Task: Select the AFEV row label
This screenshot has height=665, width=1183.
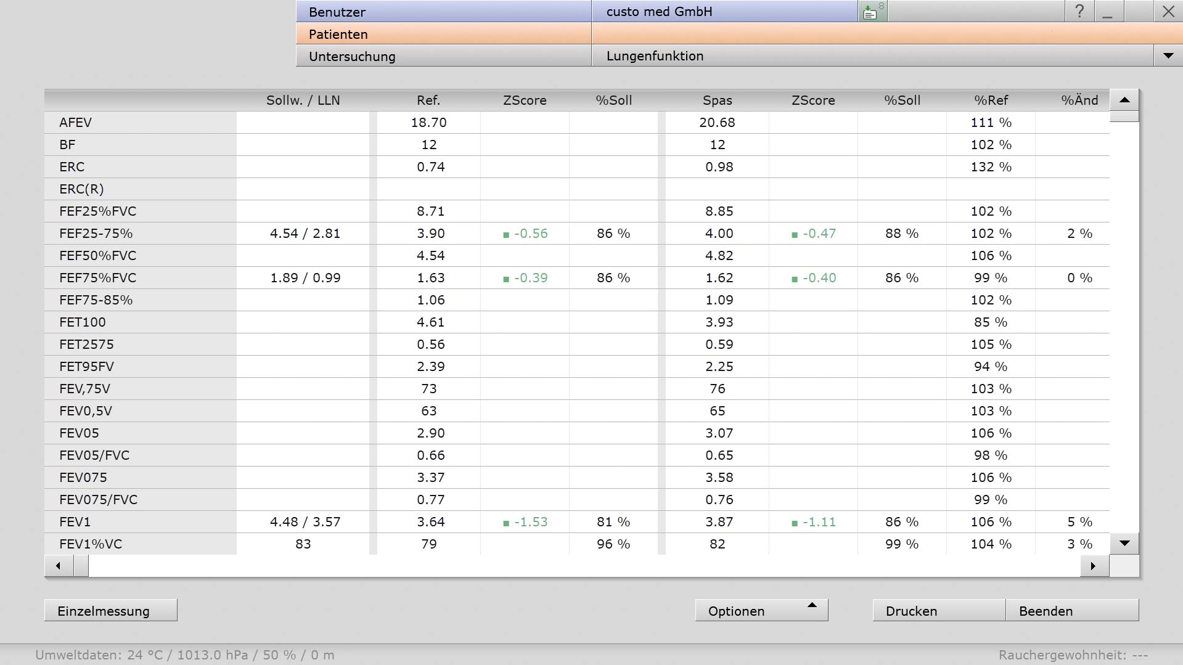Action: (x=75, y=122)
